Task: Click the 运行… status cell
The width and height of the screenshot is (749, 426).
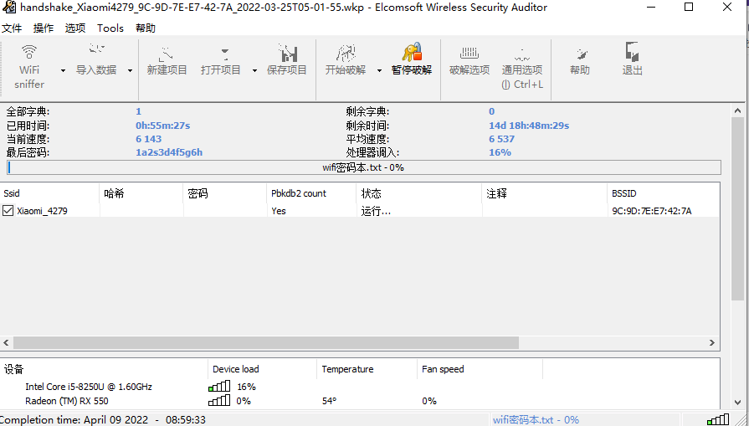Action: (x=377, y=211)
